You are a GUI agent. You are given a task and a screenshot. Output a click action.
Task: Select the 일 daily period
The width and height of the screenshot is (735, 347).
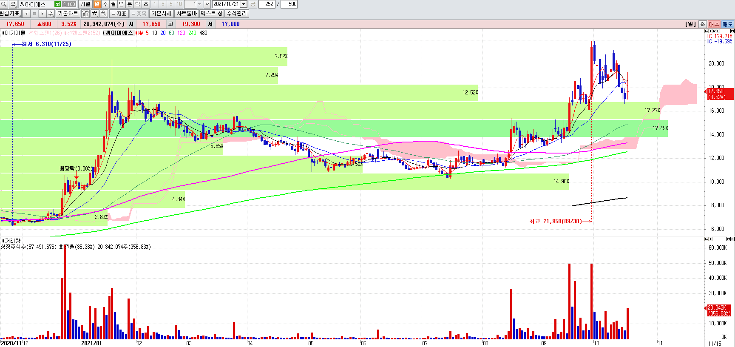point(97,4)
